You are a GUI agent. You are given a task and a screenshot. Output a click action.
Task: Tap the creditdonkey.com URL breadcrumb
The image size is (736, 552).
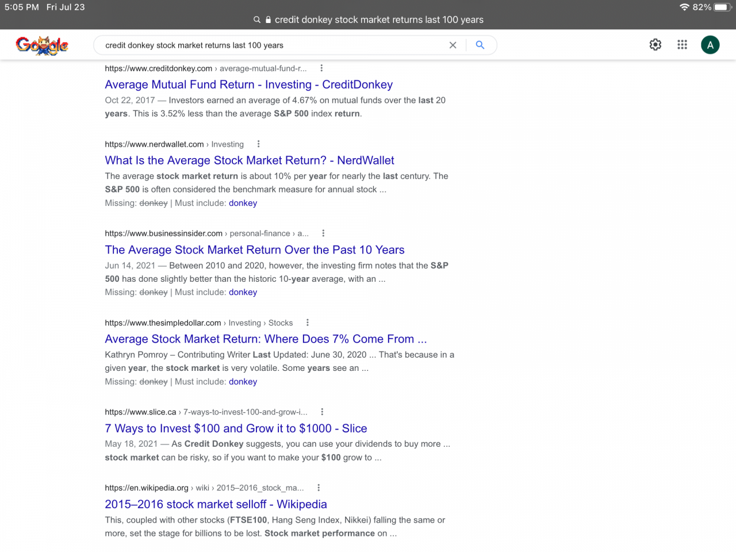pos(206,68)
